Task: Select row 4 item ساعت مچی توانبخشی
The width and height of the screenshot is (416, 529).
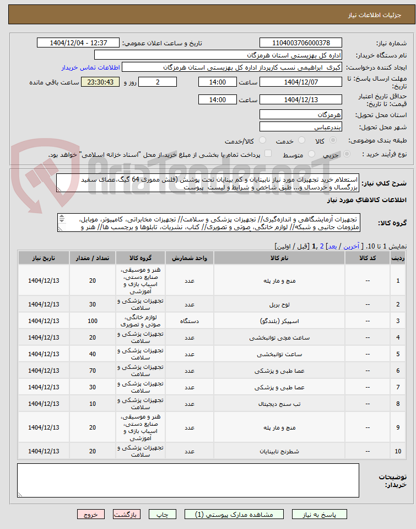Action: click(x=279, y=338)
